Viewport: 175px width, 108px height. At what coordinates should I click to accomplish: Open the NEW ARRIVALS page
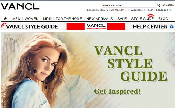click(100, 19)
